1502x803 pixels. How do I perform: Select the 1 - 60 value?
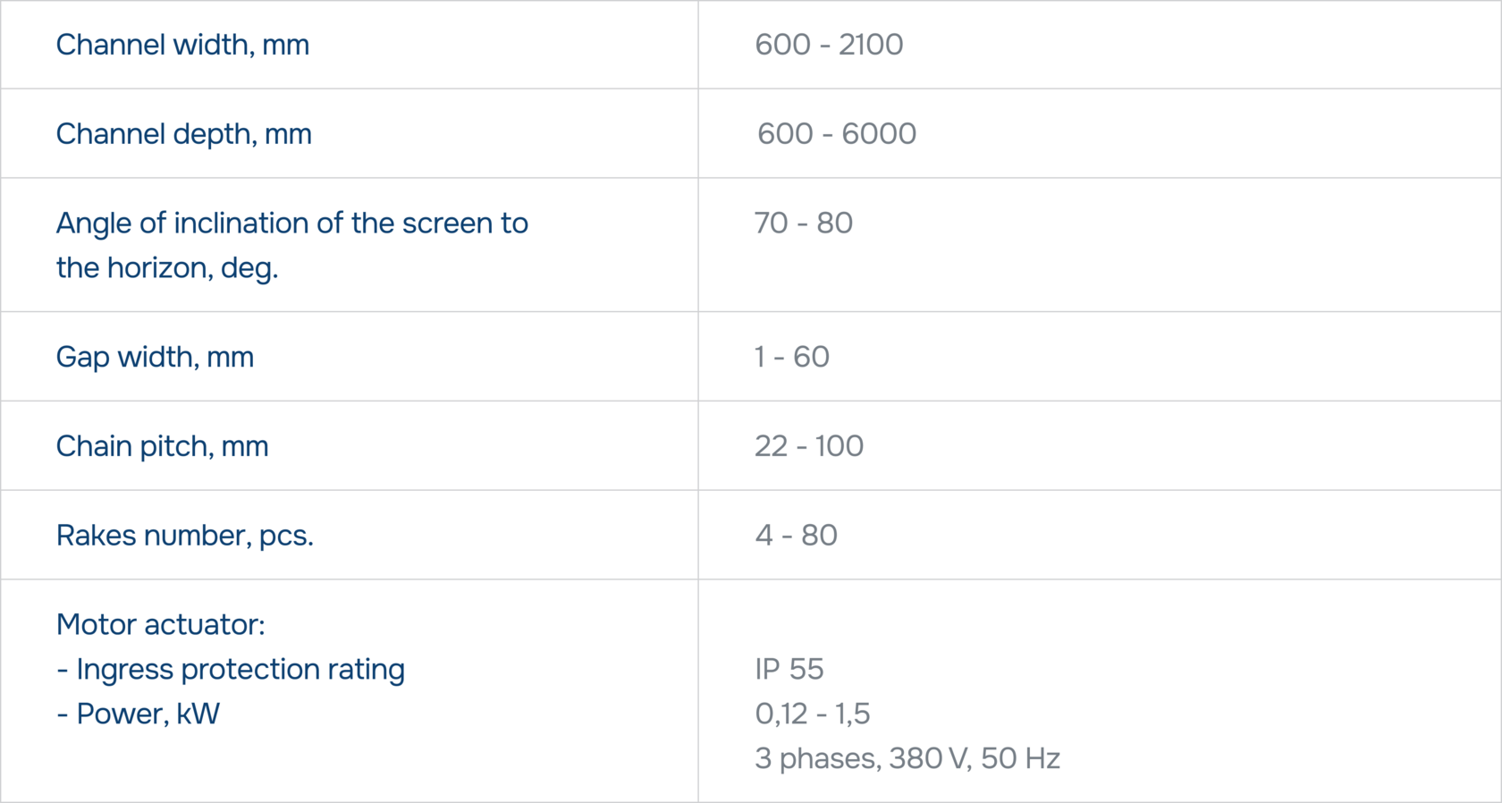click(791, 357)
